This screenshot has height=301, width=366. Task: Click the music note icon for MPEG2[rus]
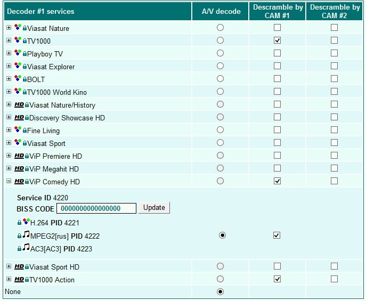tap(26, 234)
